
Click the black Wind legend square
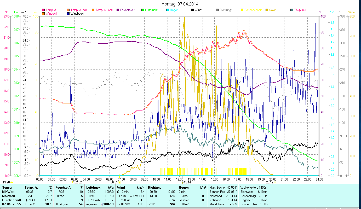click(x=192, y=10)
